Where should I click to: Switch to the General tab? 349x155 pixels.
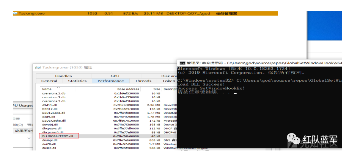[49, 81]
